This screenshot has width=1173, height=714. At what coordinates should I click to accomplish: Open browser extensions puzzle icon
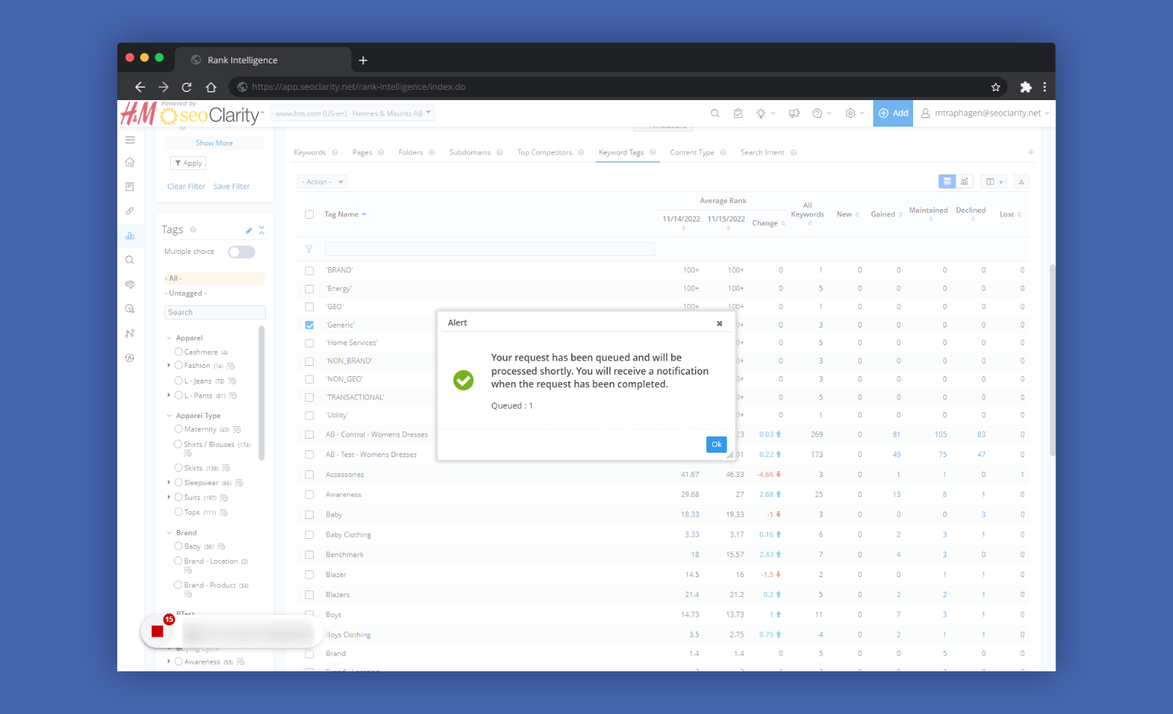(x=1026, y=87)
